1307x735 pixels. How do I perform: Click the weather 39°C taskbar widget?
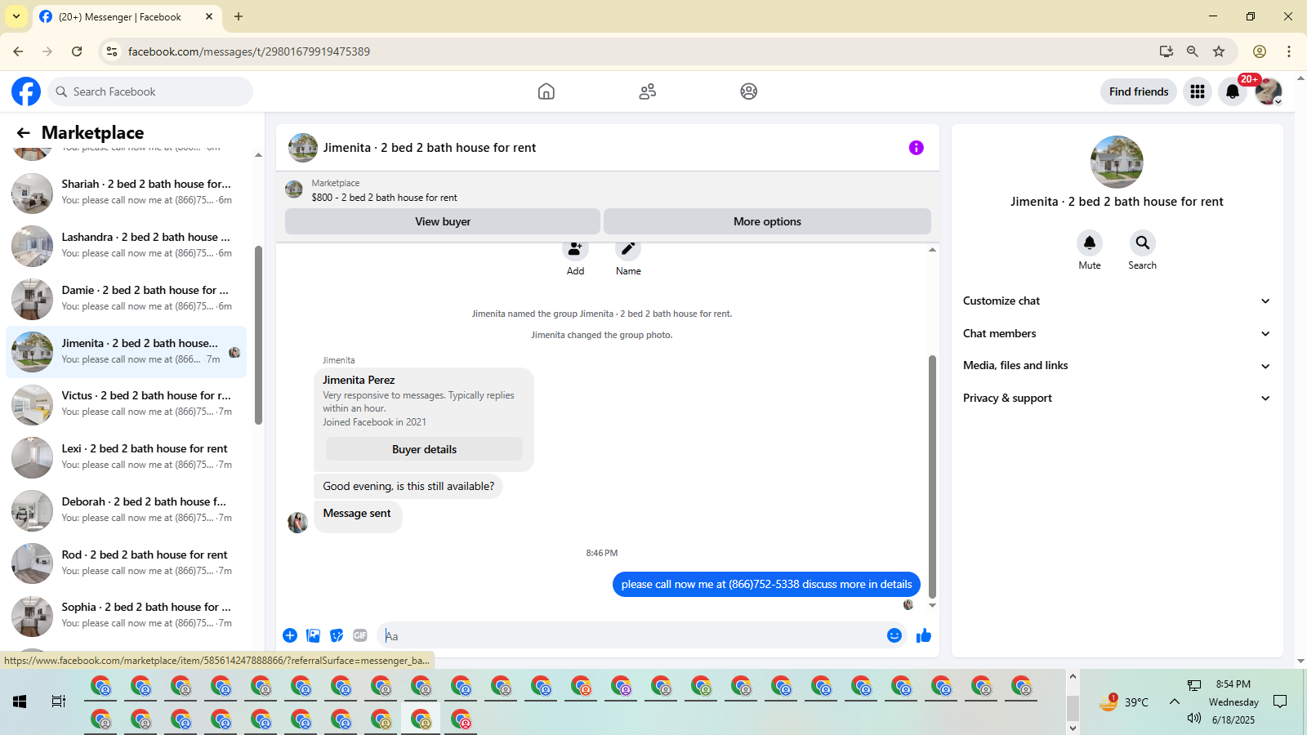(x=1124, y=702)
